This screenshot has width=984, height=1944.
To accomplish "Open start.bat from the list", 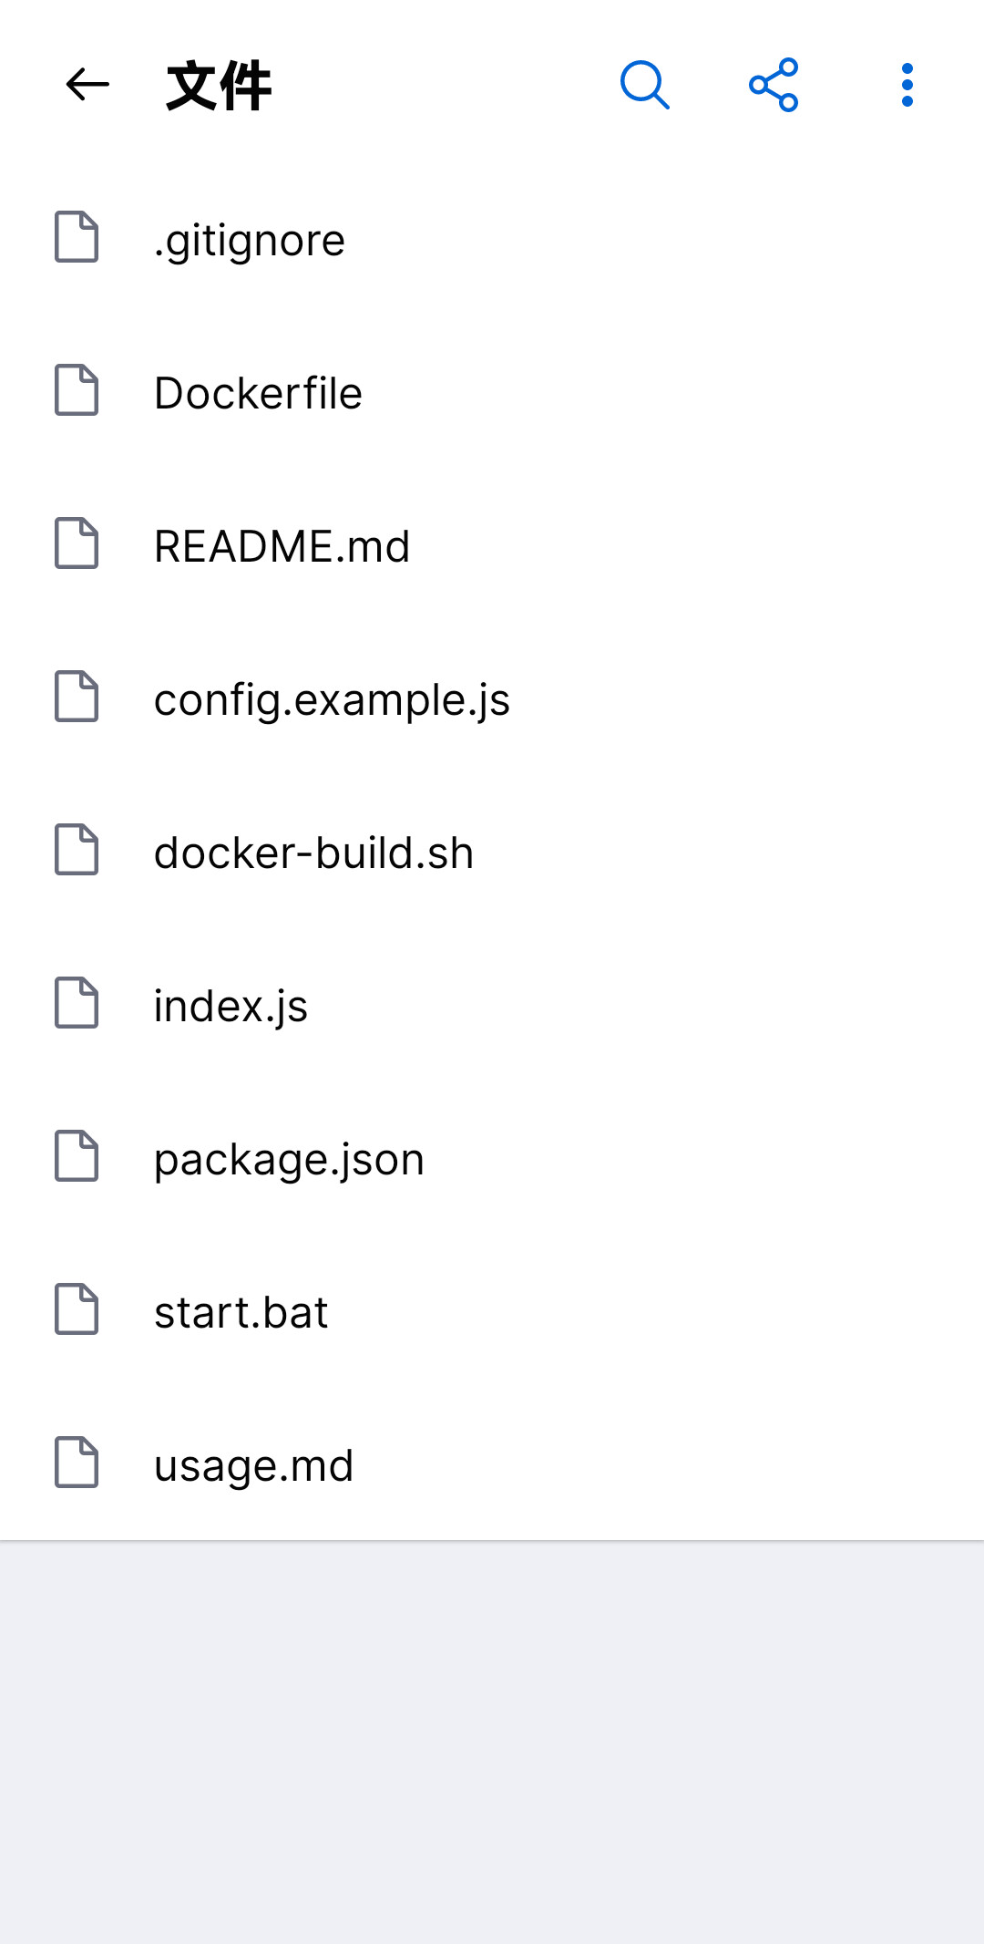I will 241,1311.
